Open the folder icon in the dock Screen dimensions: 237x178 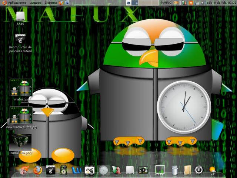click(187, 170)
